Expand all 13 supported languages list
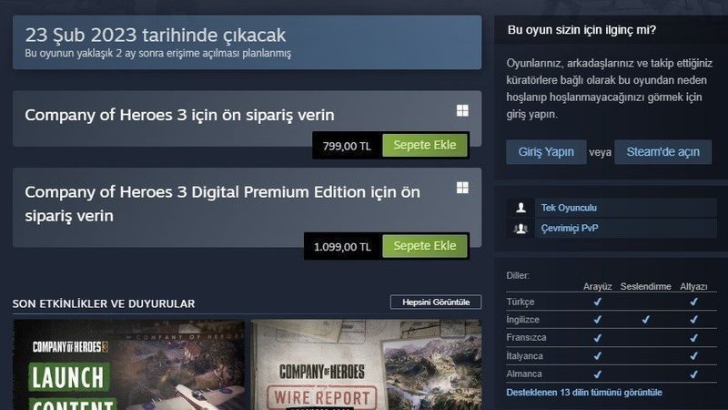This screenshot has width=728, height=410. 584,393
